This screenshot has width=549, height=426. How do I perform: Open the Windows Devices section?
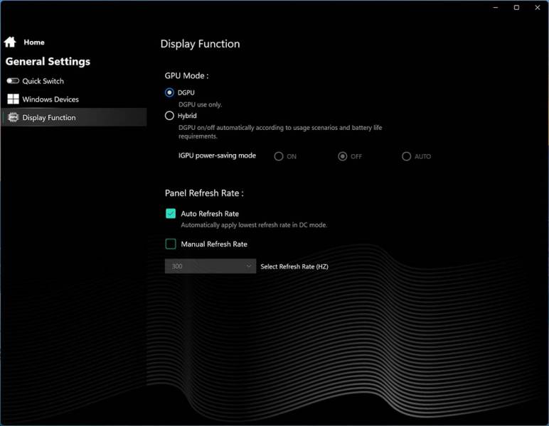50,99
